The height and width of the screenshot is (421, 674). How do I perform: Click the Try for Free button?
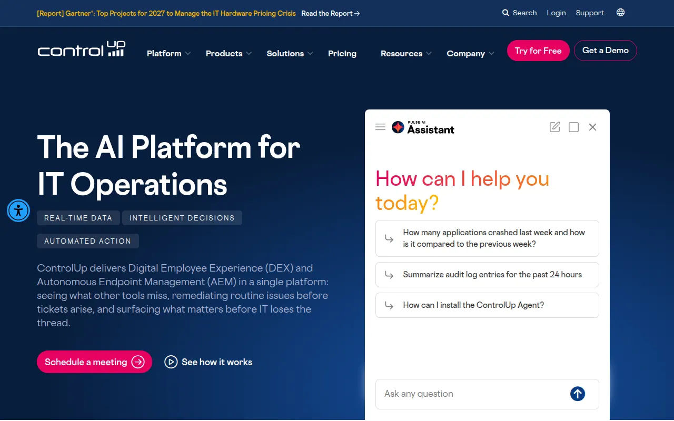coord(538,51)
